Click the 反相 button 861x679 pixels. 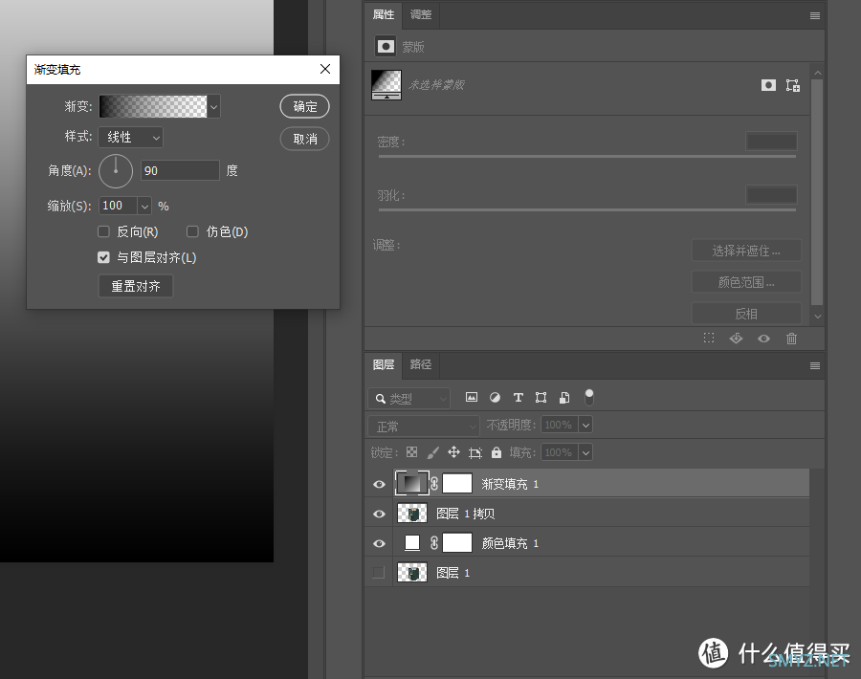746,314
